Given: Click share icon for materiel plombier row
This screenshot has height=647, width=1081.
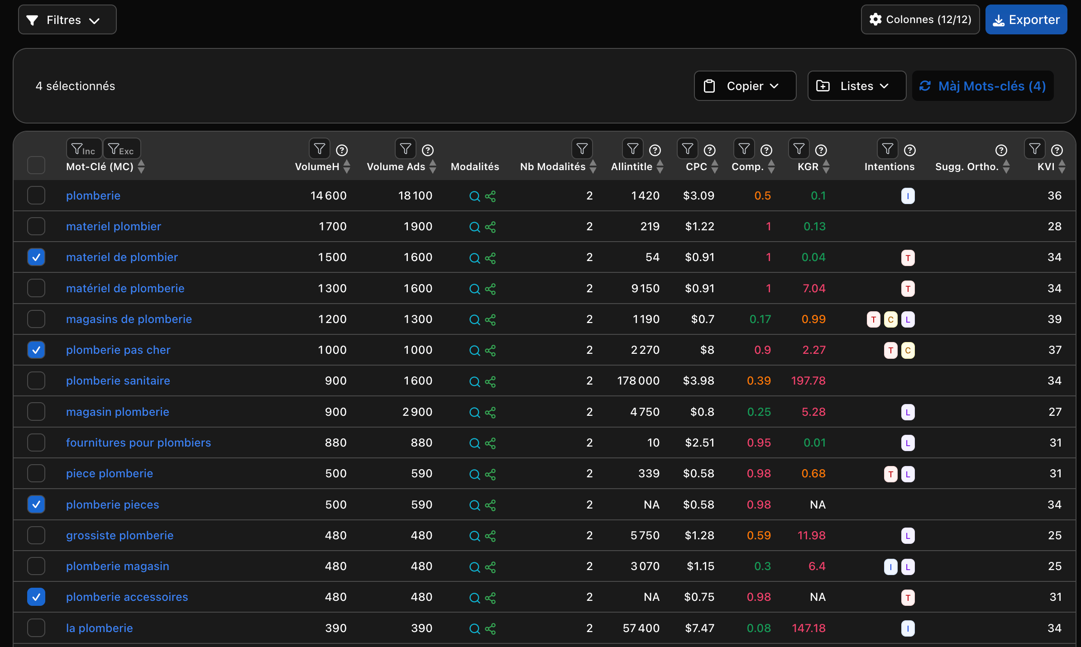Looking at the screenshot, I should pyautogui.click(x=490, y=227).
